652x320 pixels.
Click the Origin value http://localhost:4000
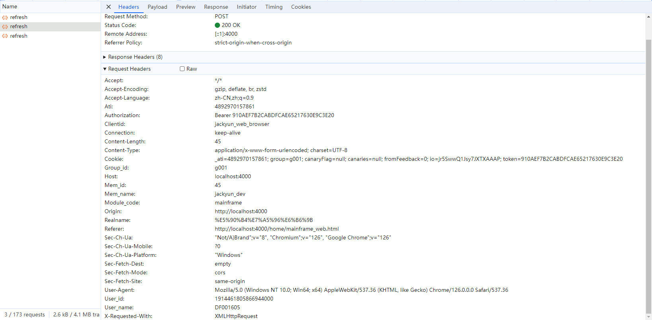pyautogui.click(x=241, y=212)
